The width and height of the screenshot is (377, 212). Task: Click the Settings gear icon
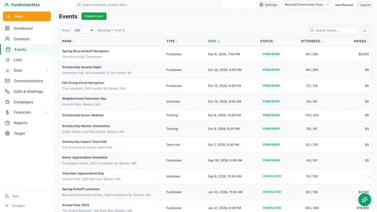coord(262,5)
